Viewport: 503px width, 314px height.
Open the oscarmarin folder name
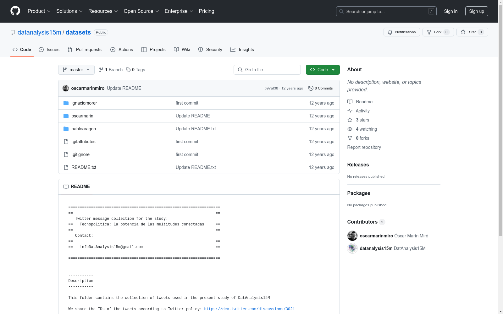click(82, 116)
